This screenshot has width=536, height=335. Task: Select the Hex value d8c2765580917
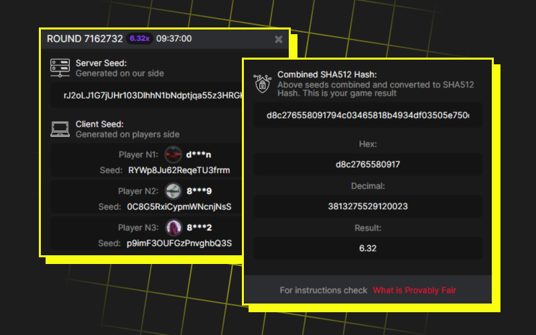tap(367, 164)
